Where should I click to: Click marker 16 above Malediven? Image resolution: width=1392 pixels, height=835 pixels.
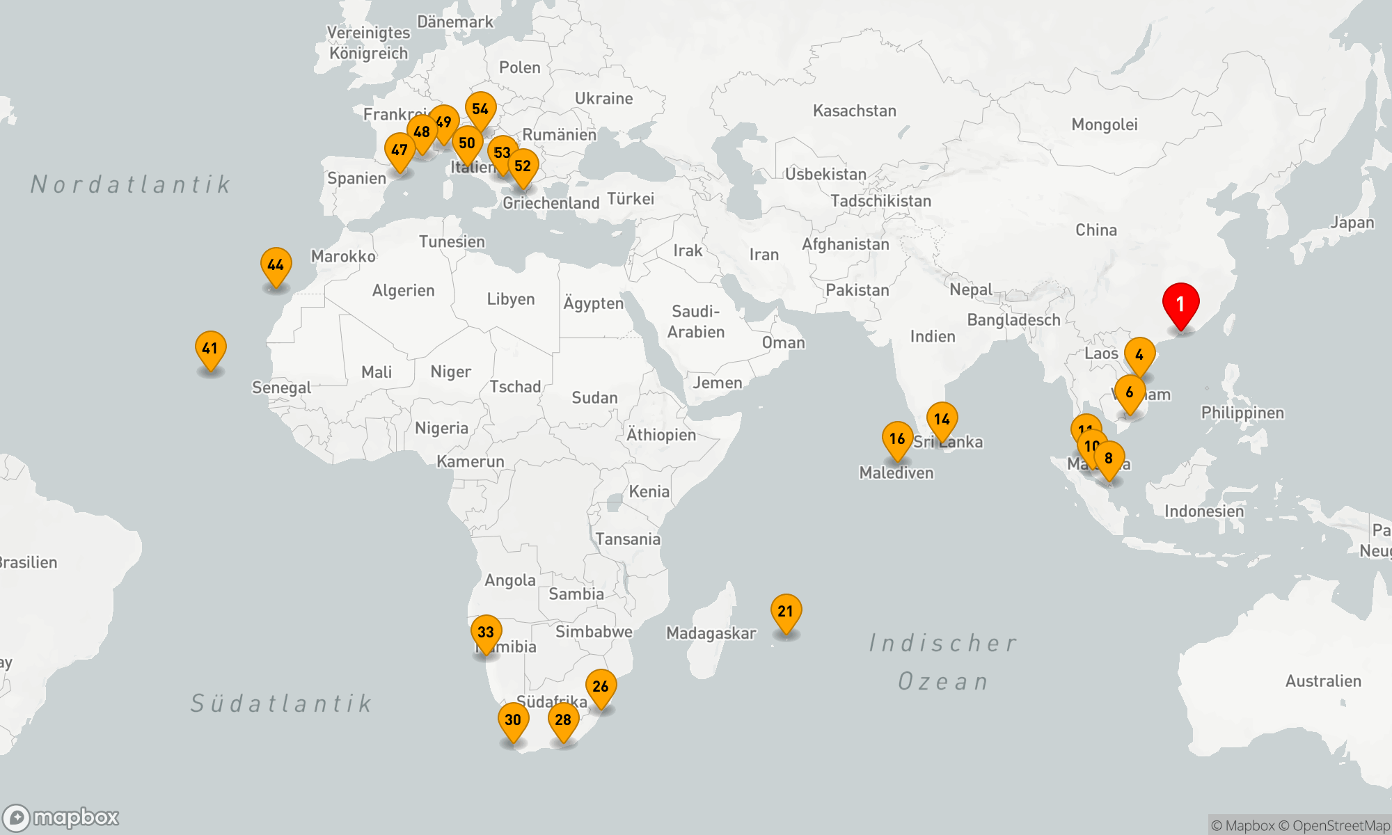(897, 439)
